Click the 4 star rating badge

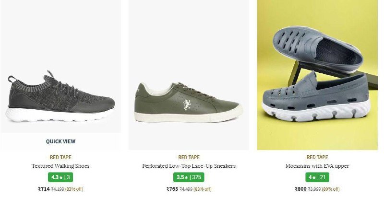(x=317, y=177)
